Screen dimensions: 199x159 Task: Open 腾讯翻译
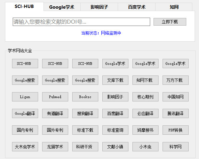tap(175, 113)
